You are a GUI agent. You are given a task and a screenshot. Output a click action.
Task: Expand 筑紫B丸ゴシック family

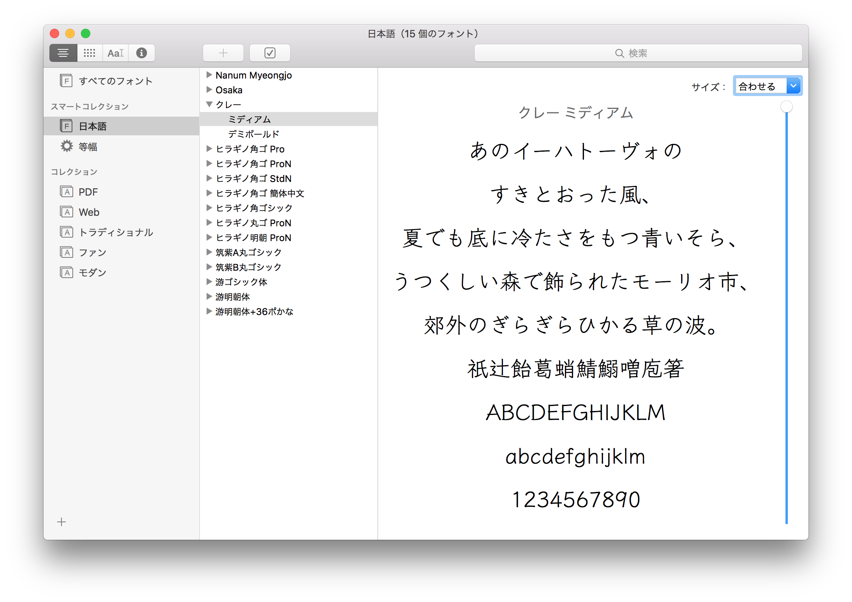[x=209, y=267]
